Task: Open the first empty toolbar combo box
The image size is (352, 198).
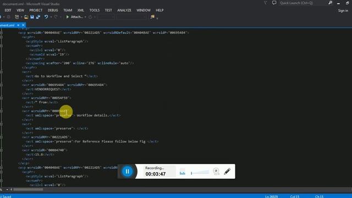Action: click(106, 17)
